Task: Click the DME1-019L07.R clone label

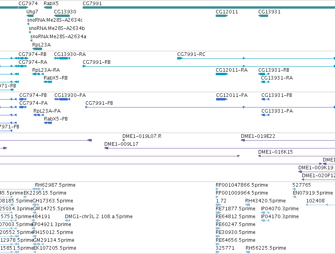Action: tap(142, 136)
